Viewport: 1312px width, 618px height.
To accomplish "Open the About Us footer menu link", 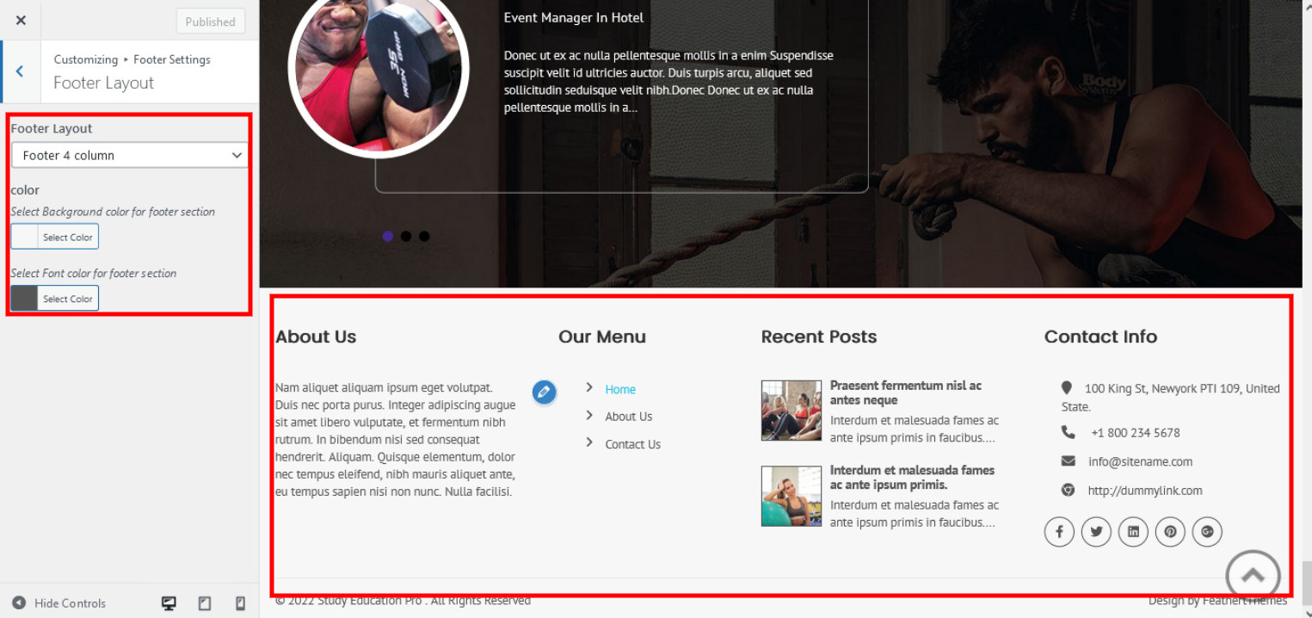I will [x=629, y=417].
